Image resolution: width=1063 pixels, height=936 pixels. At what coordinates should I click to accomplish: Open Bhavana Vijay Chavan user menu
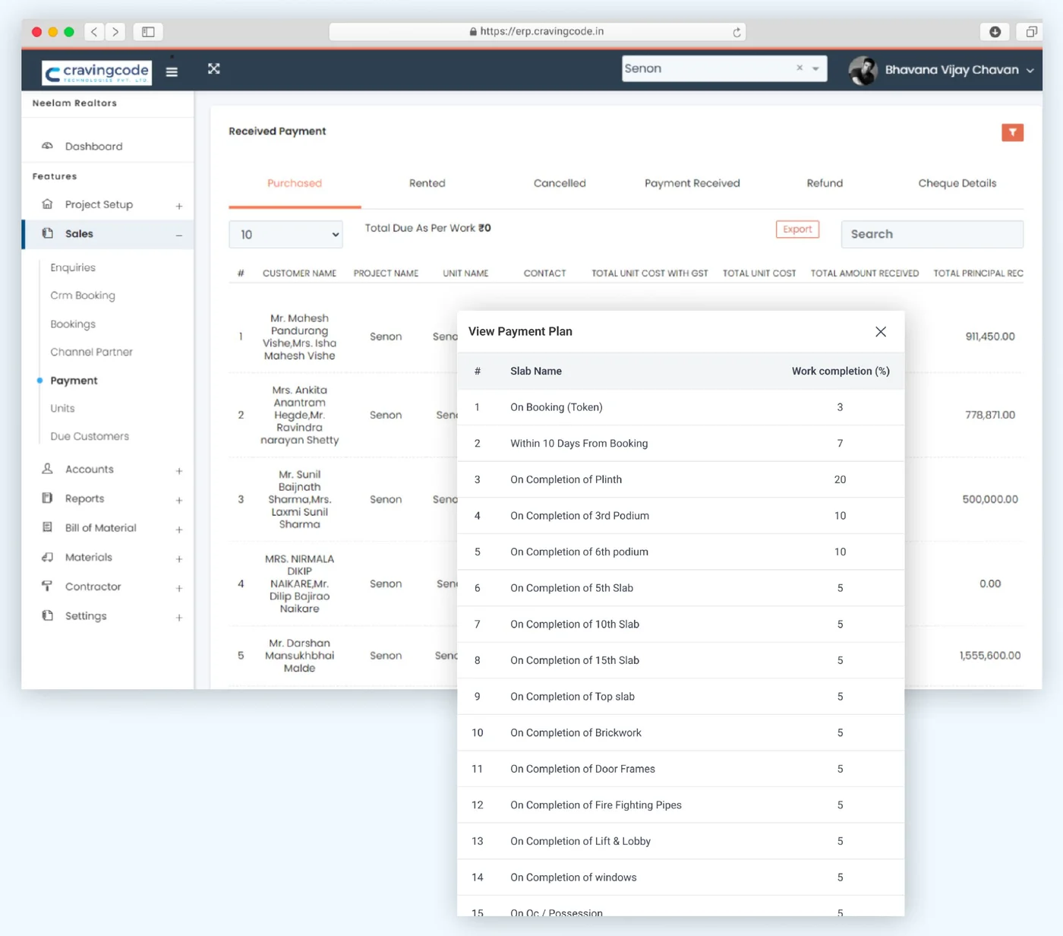942,70
